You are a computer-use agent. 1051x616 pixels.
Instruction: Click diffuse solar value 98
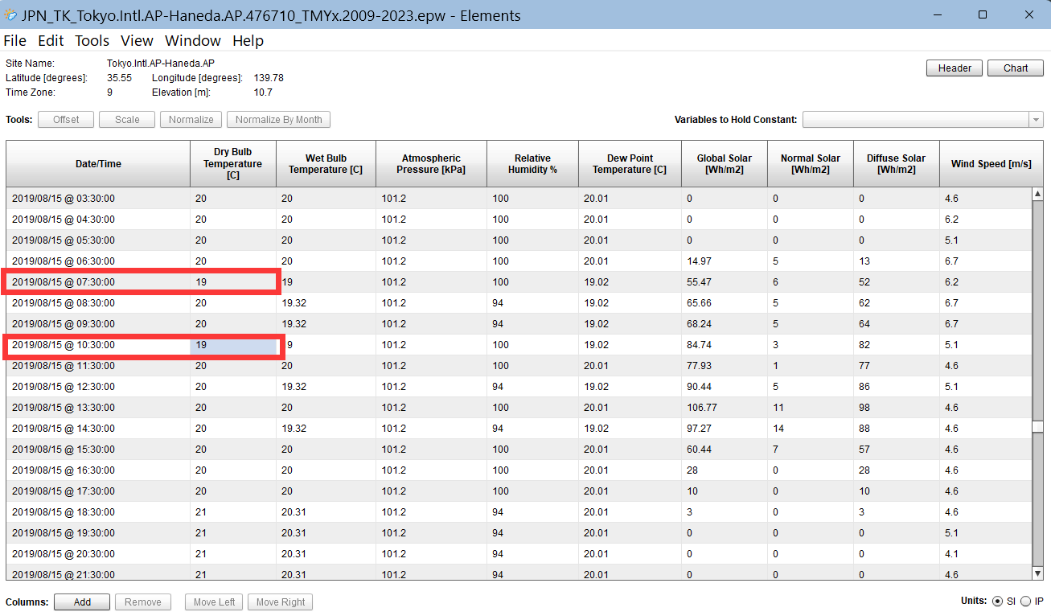pyautogui.click(x=897, y=408)
